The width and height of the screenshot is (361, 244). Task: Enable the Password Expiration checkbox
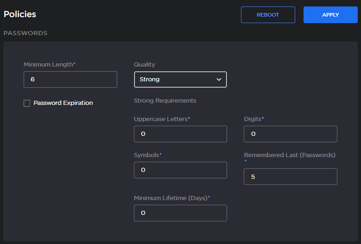(x=27, y=103)
